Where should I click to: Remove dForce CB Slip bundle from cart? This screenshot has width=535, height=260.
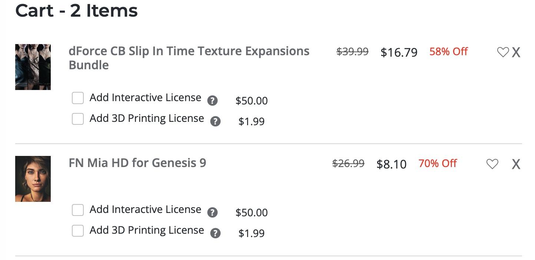coord(516,52)
